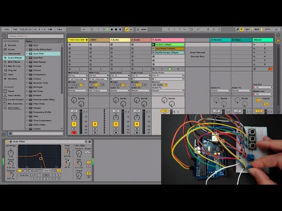Image resolution: width=282 pixels, height=211 pixels.
Task: Open User Library in Places
Action: coord(14,96)
